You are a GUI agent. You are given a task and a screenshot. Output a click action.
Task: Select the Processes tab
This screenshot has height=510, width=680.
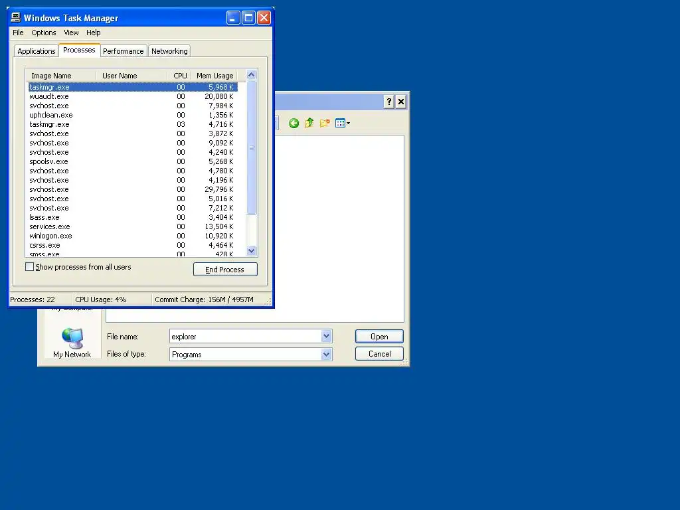pyautogui.click(x=79, y=50)
